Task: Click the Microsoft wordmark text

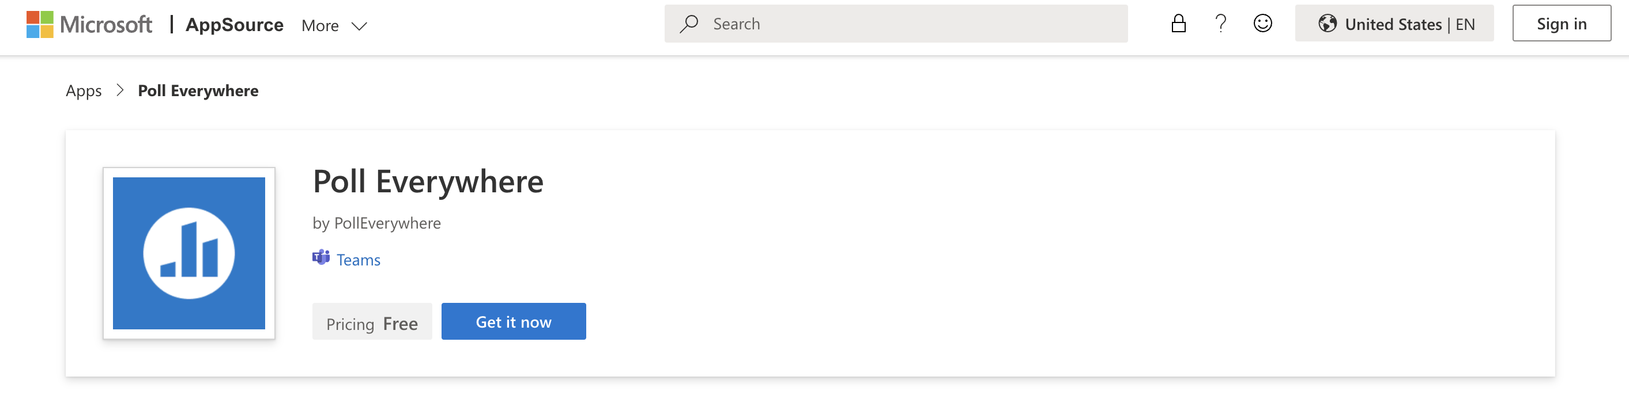Action: coord(105,25)
